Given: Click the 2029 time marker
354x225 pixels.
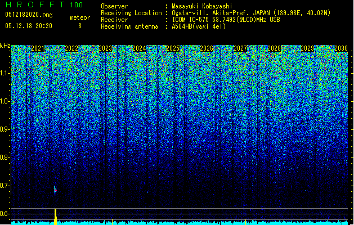Looking at the screenshot, I should click(x=307, y=48).
